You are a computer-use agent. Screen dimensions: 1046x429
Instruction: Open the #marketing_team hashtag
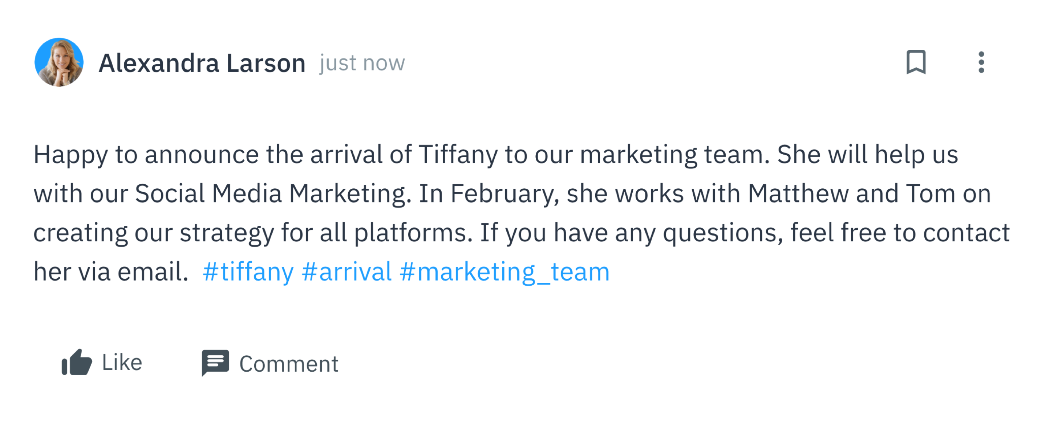point(505,271)
